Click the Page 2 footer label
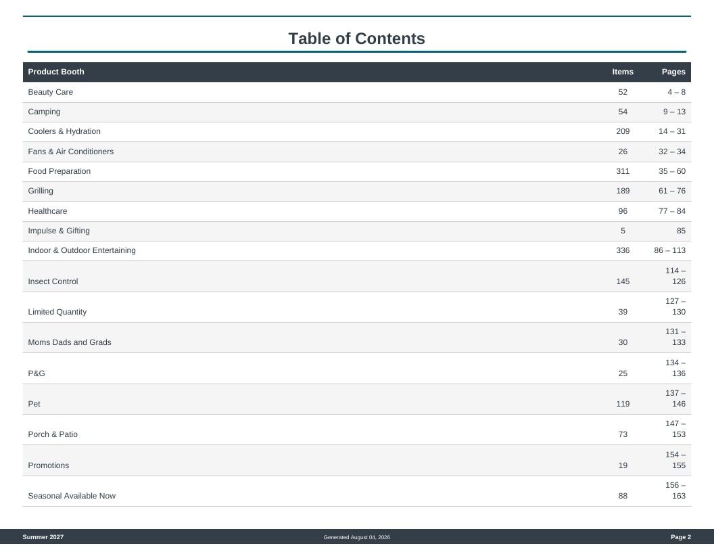Image resolution: width=714 pixels, height=552 pixels. [681, 537]
